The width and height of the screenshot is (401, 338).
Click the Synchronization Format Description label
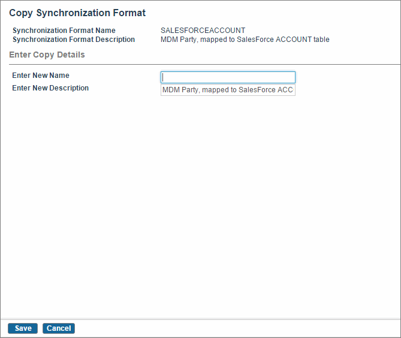74,40
